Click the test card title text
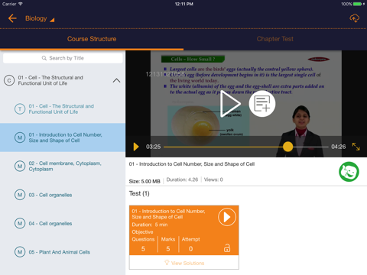 tap(168, 214)
